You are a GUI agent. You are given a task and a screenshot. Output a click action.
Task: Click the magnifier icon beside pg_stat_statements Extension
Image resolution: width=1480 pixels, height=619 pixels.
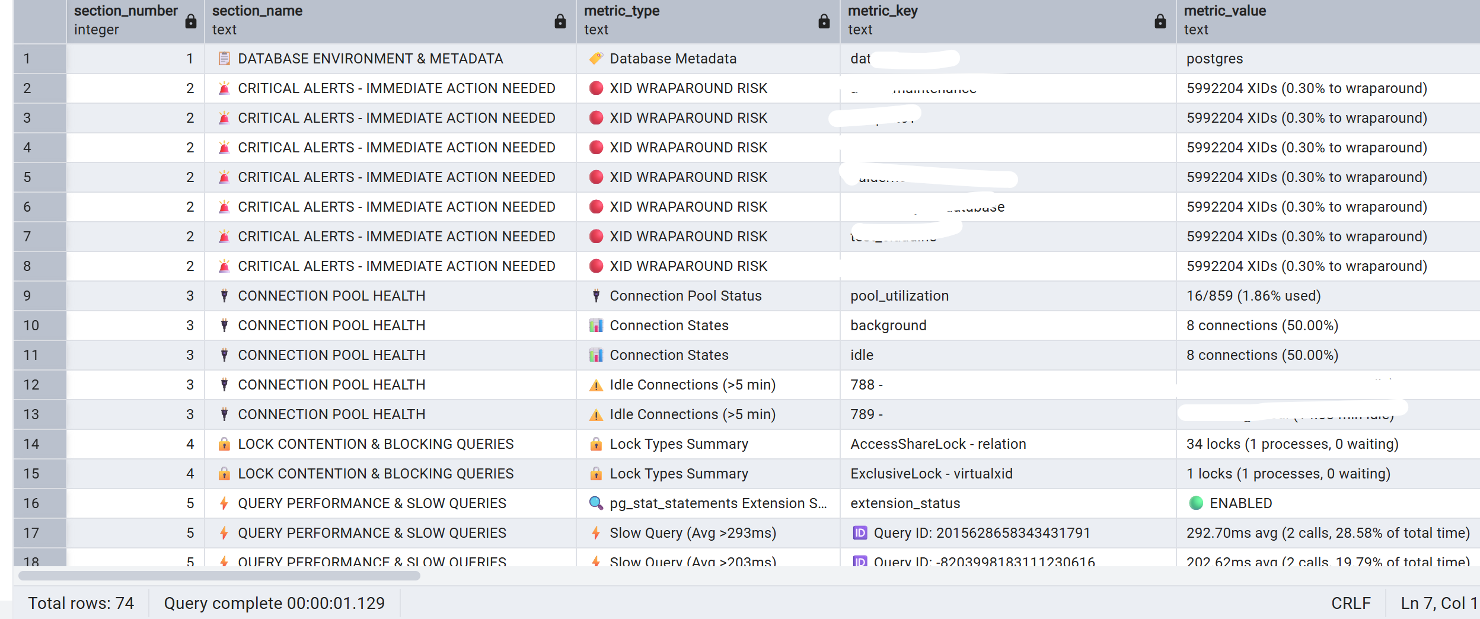(x=596, y=503)
